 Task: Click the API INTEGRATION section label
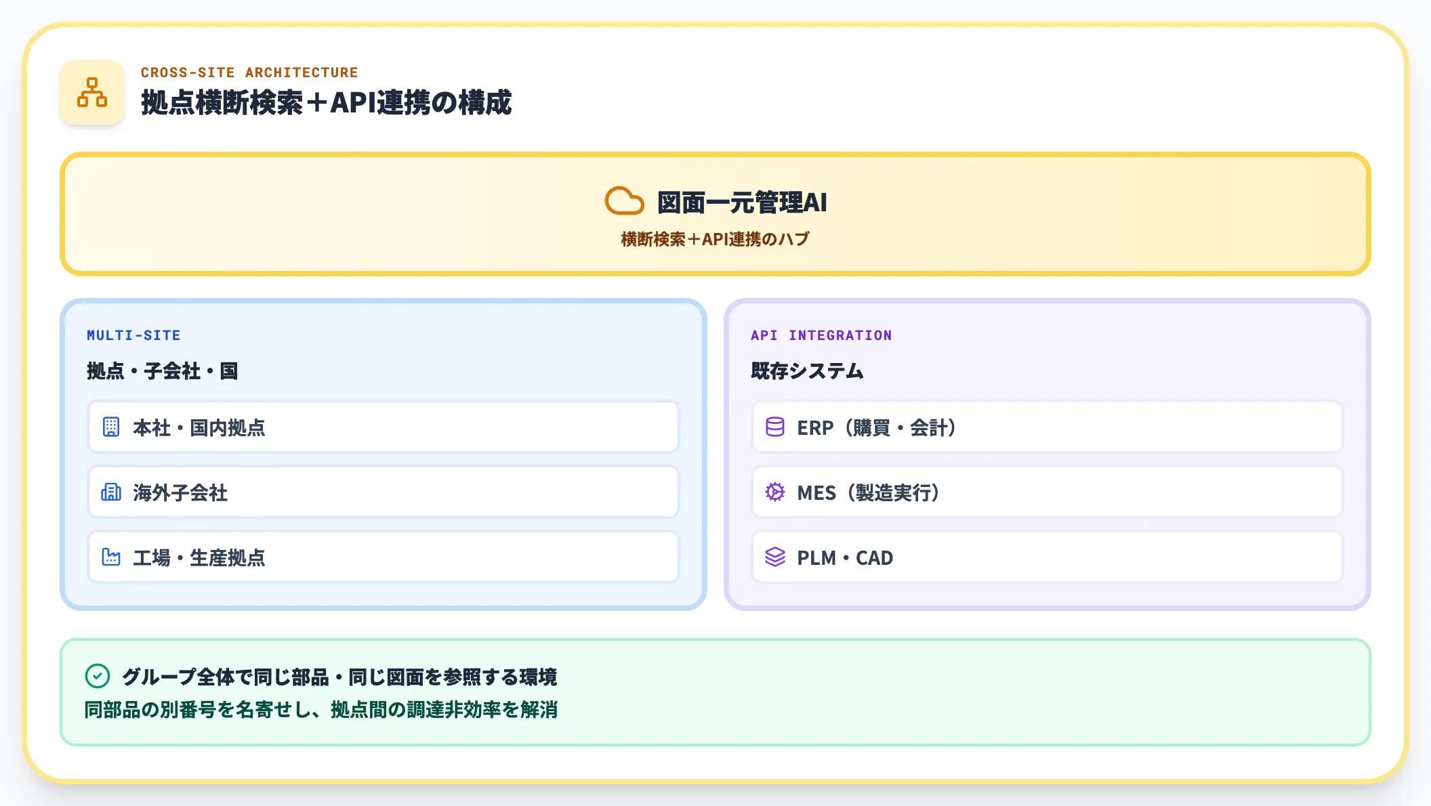click(821, 335)
